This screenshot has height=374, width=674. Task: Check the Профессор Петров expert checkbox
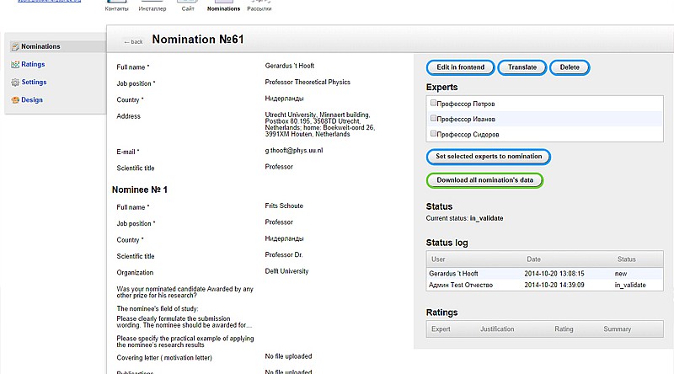click(433, 103)
